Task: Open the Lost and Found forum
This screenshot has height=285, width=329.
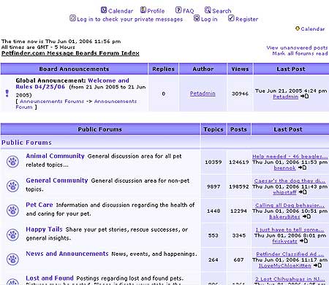Action: coord(50,278)
